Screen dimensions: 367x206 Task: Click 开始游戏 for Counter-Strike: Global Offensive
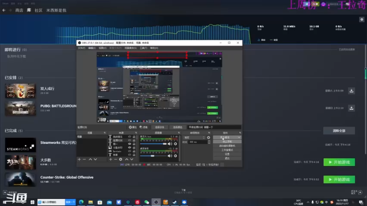(x=339, y=179)
